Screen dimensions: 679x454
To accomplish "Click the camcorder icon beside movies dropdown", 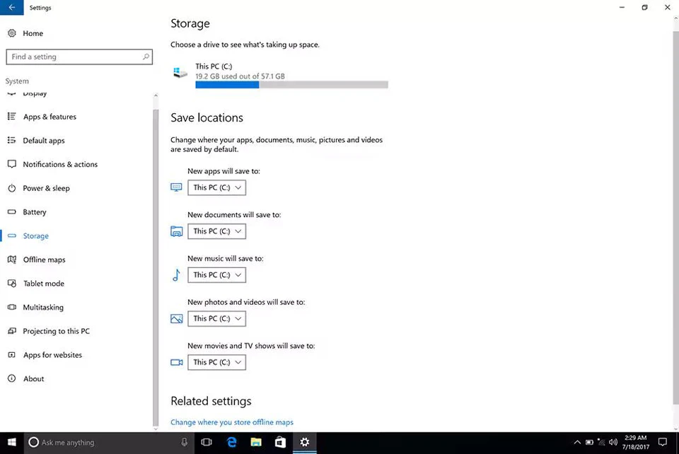I will coord(176,362).
